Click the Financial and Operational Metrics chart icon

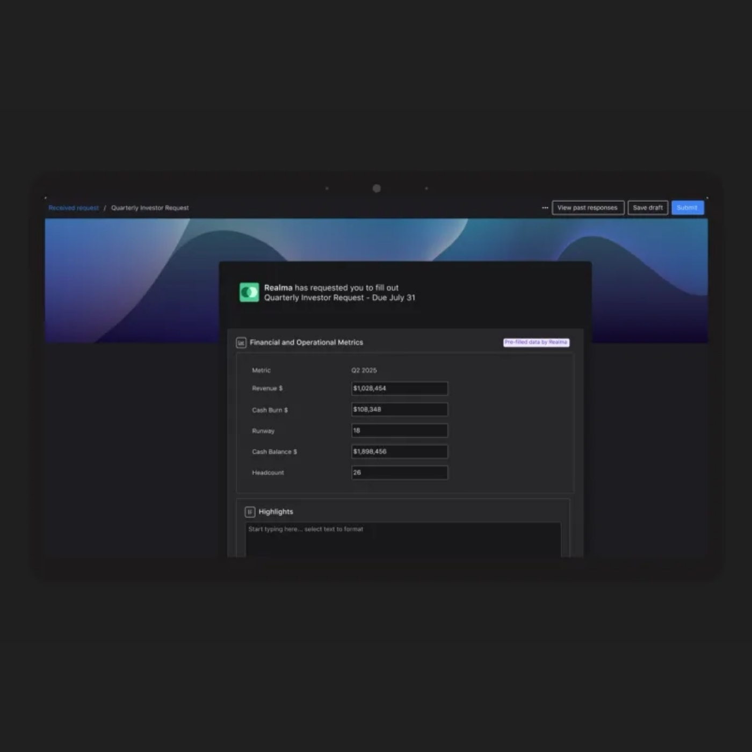pyautogui.click(x=241, y=343)
